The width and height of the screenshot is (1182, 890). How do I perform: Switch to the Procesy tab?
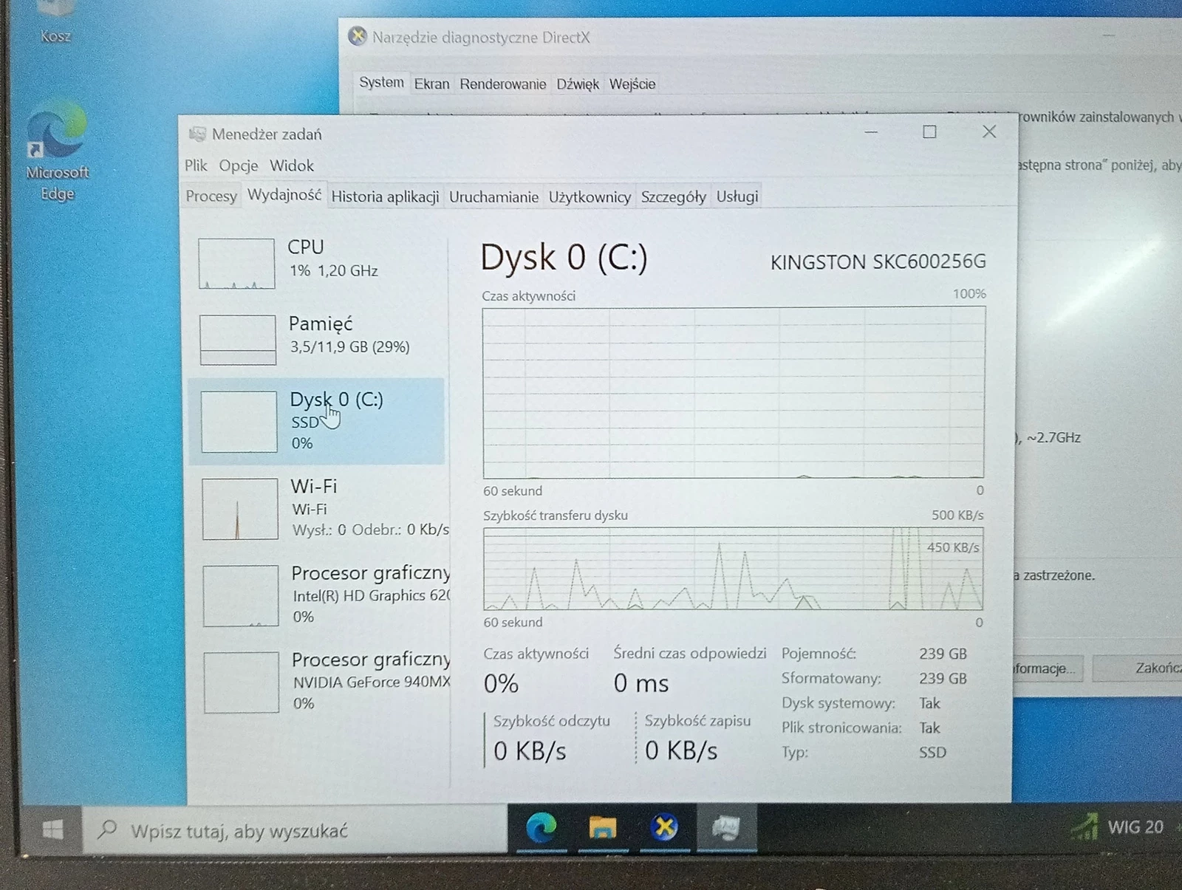[x=211, y=196]
